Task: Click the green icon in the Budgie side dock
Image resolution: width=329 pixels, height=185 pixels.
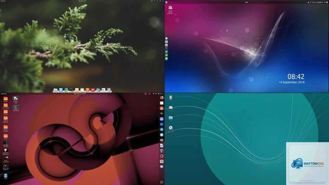Action: [x=167, y=55]
